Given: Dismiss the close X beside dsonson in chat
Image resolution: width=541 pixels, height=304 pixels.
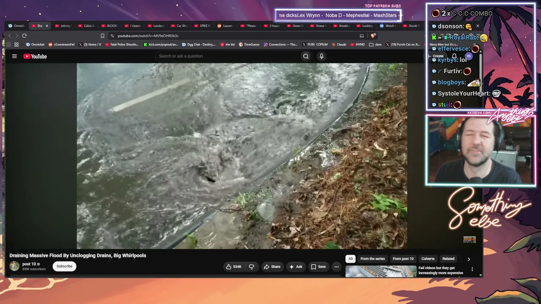Looking at the screenshot, I should [478, 26].
